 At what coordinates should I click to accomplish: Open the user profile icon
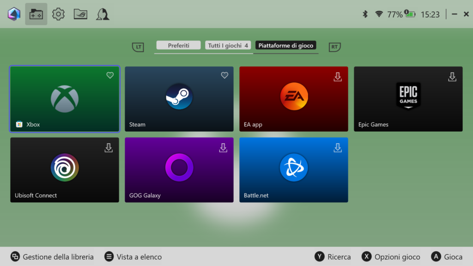(x=103, y=14)
